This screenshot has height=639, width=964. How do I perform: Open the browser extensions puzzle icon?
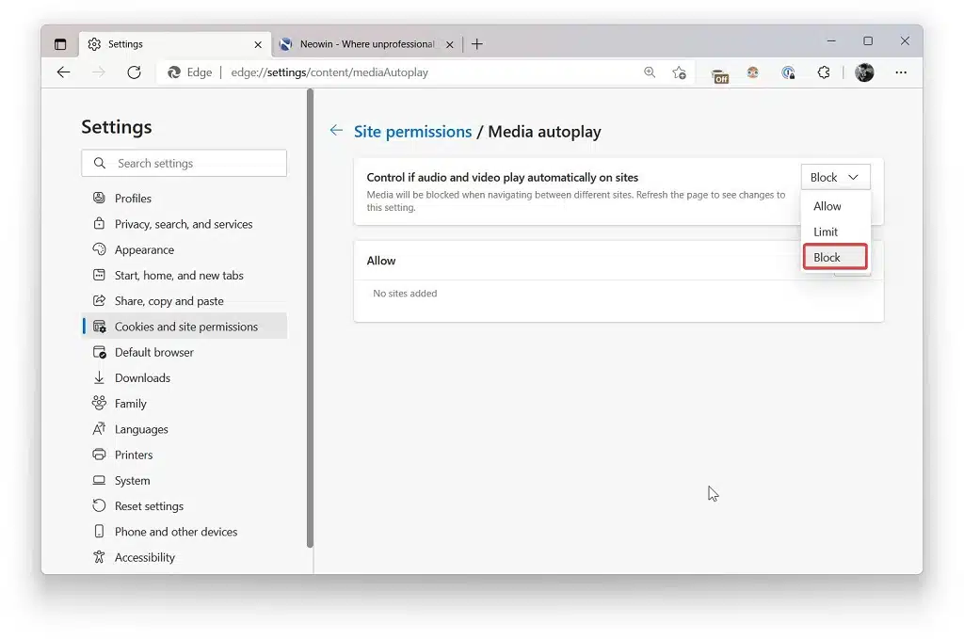[x=824, y=72]
